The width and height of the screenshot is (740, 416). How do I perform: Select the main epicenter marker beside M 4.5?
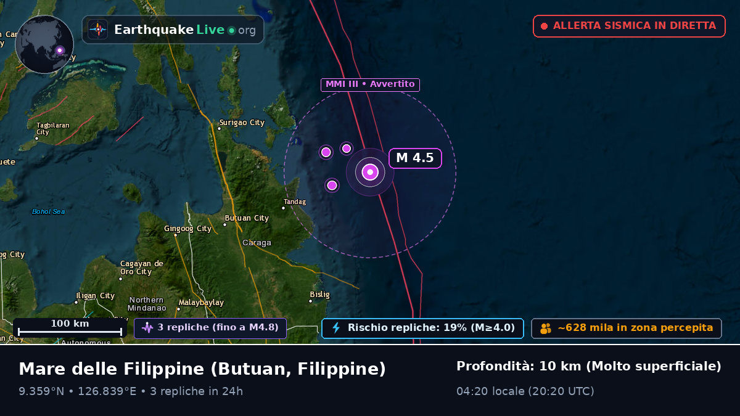[370, 172]
